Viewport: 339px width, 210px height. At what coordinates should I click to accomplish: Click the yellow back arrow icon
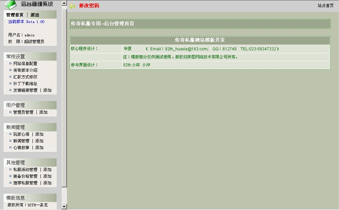(72, 6)
